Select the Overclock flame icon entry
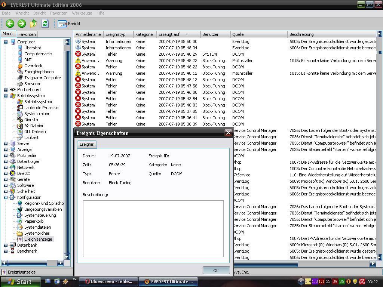The height and width of the screenshot is (287, 383). point(20,66)
